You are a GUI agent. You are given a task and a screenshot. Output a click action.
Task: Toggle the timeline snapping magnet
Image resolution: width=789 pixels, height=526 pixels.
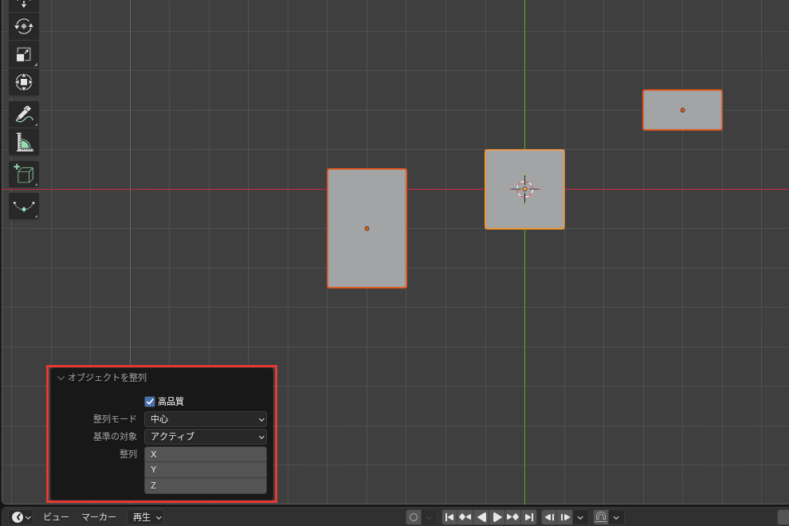tap(601, 517)
